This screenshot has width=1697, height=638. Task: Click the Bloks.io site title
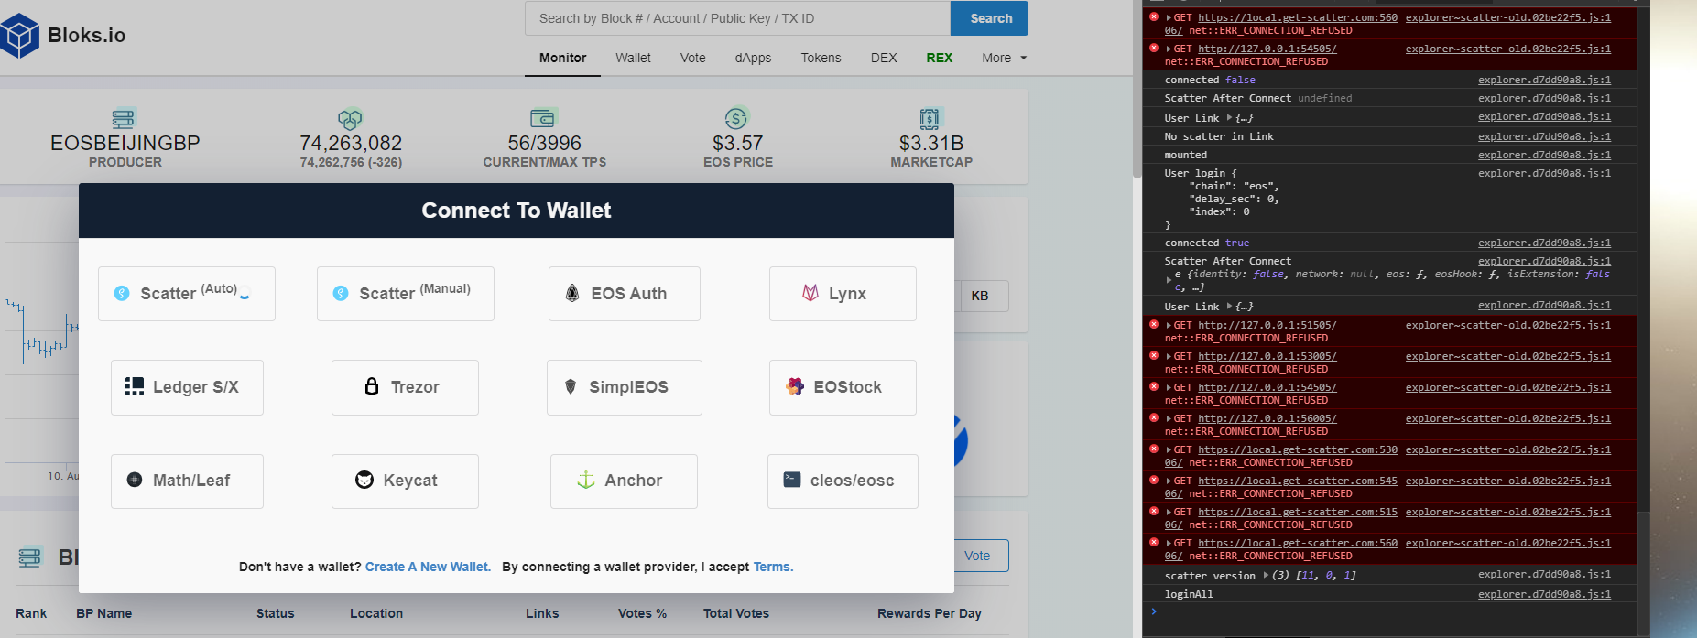(87, 36)
